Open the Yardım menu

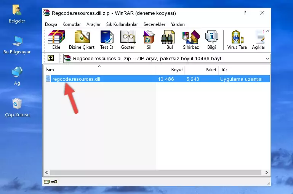178,24
